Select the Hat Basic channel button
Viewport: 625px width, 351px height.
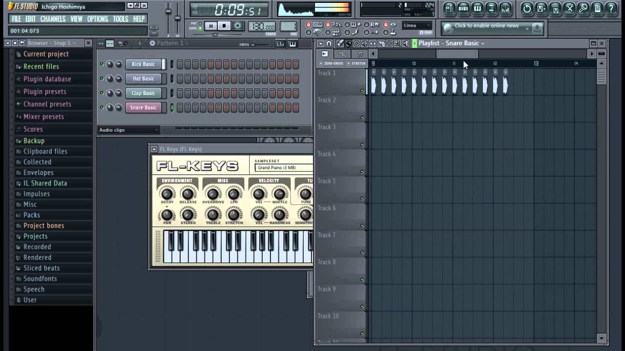tap(143, 78)
